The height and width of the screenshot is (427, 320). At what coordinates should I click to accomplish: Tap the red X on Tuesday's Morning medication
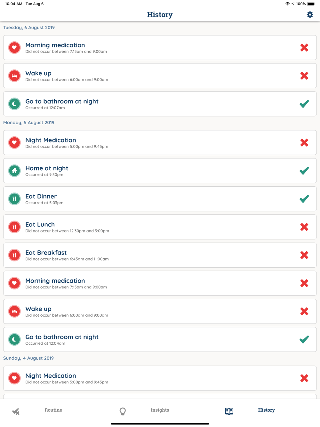point(304,48)
